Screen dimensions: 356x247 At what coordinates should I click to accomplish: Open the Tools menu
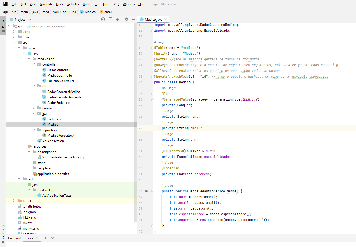(x=107, y=4)
